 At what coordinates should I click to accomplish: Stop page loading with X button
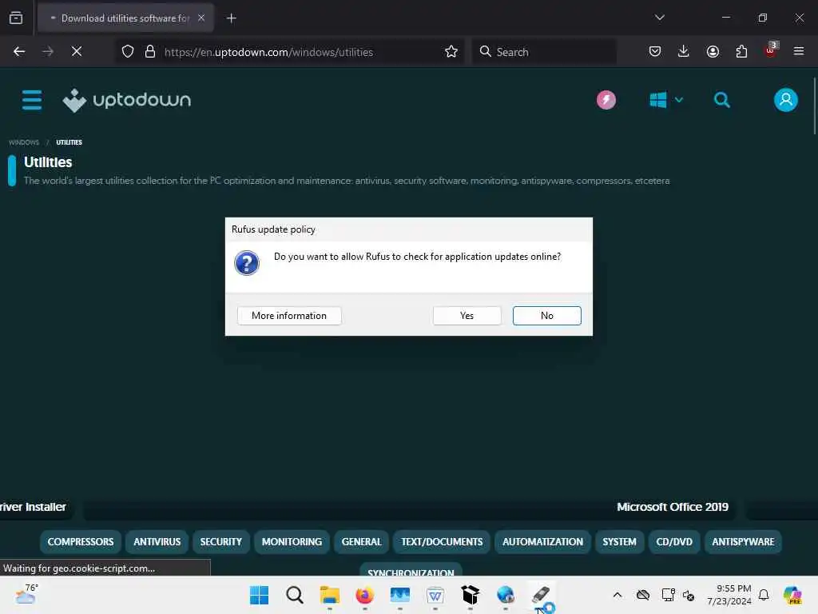(x=77, y=51)
